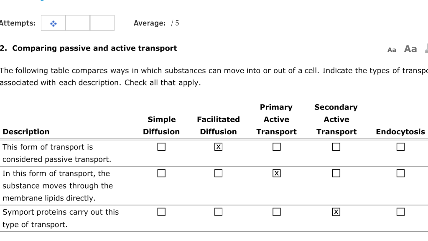Viewport: 428px width, 241px height.
Task: Check Primary Active Transport for the passive transport row
Action: click(276, 147)
